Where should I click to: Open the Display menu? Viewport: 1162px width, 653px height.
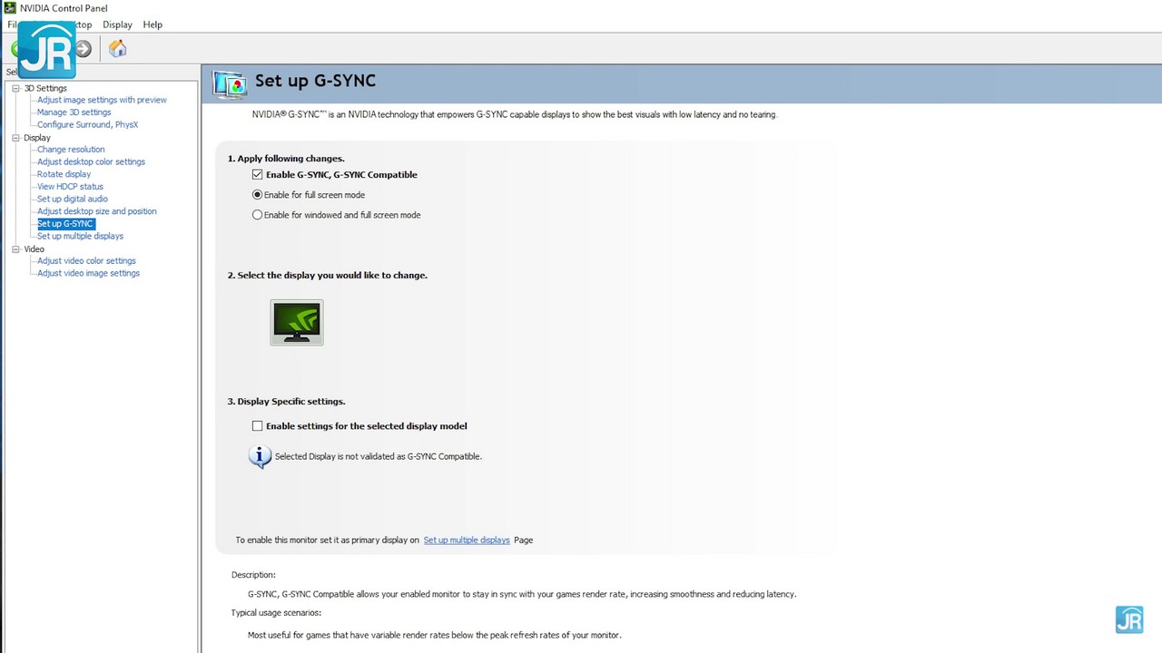pos(117,24)
